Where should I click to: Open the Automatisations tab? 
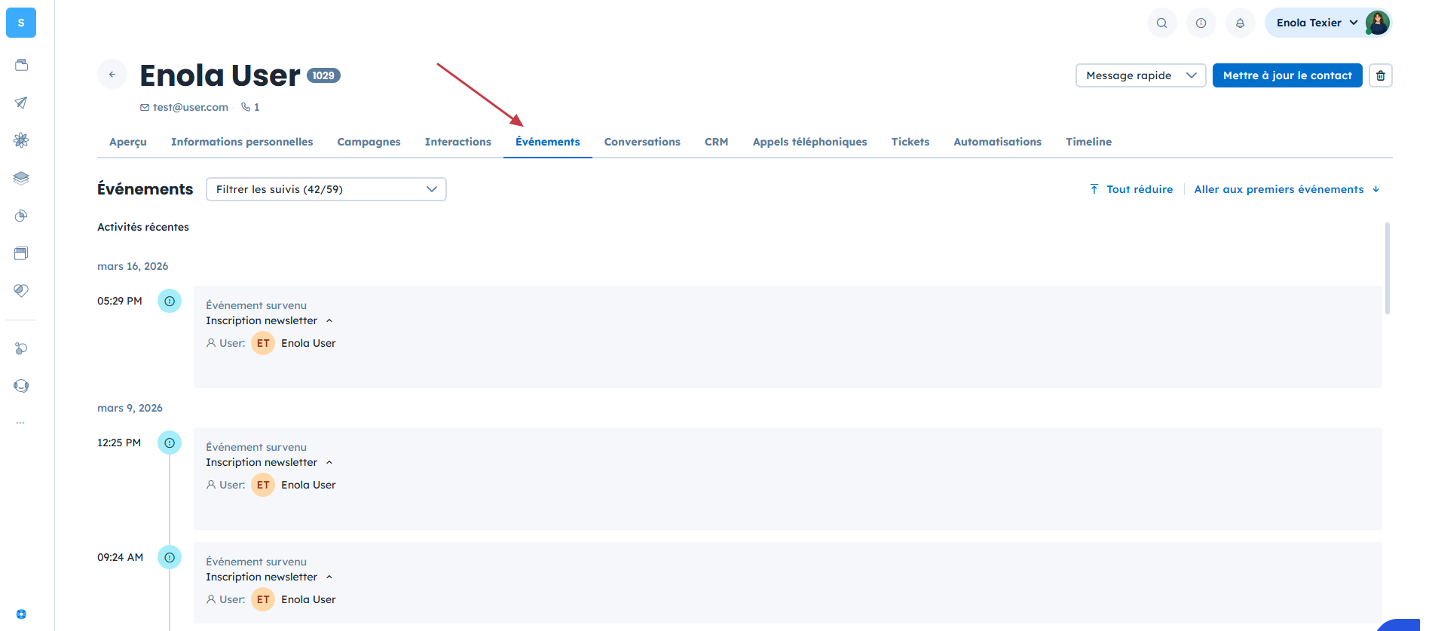pyautogui.click(x=998, y=142)
